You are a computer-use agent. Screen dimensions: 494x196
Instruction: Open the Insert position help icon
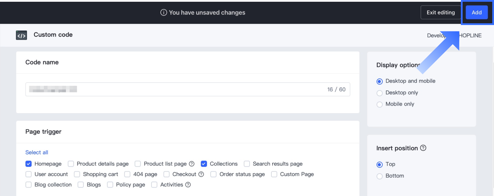423,148
